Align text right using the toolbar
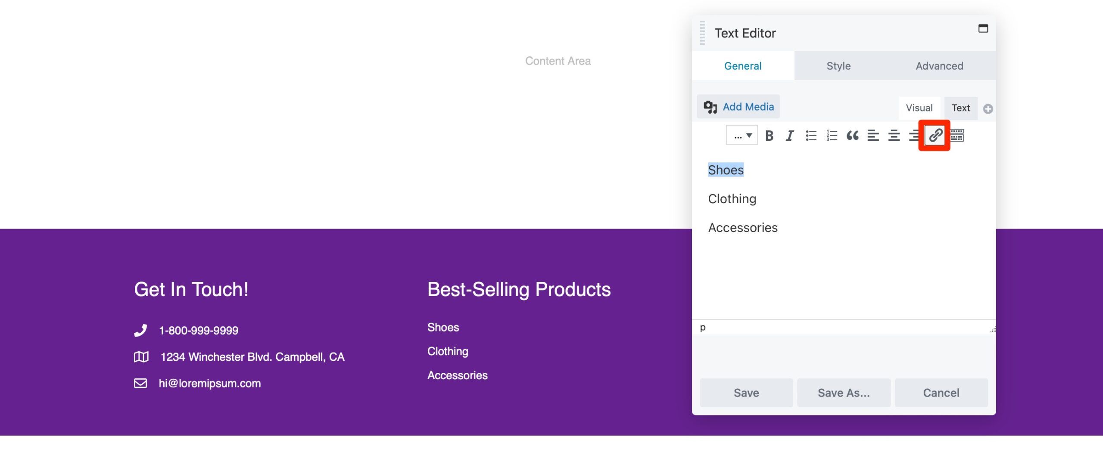1103x452 pixels. (x=913, y=136)
